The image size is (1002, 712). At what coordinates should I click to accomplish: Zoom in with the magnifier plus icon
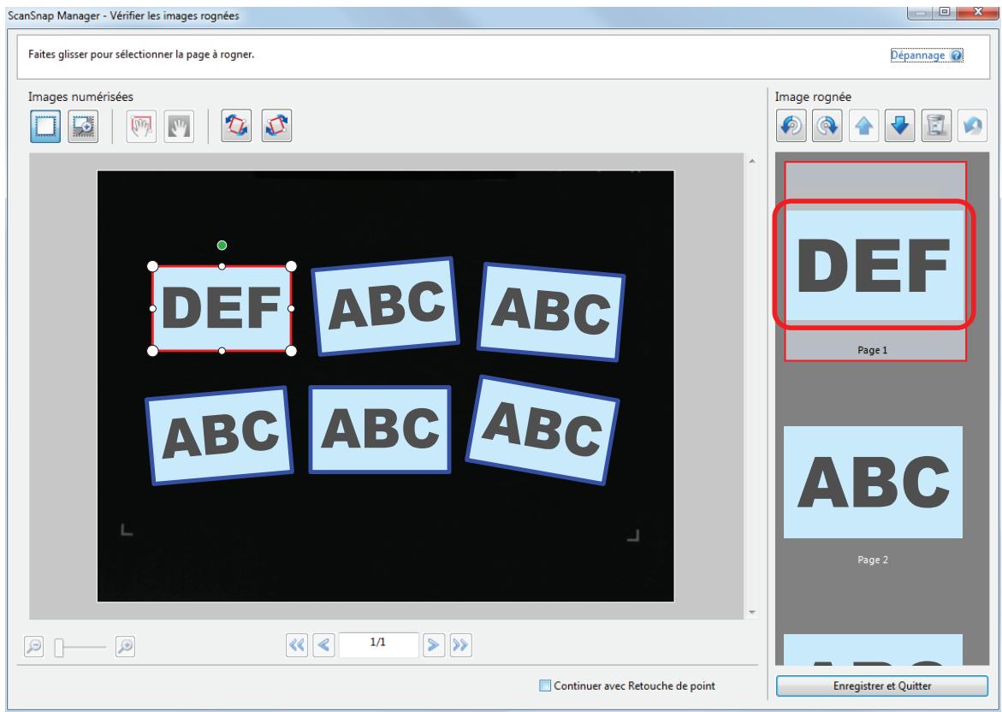click(125, 646)
